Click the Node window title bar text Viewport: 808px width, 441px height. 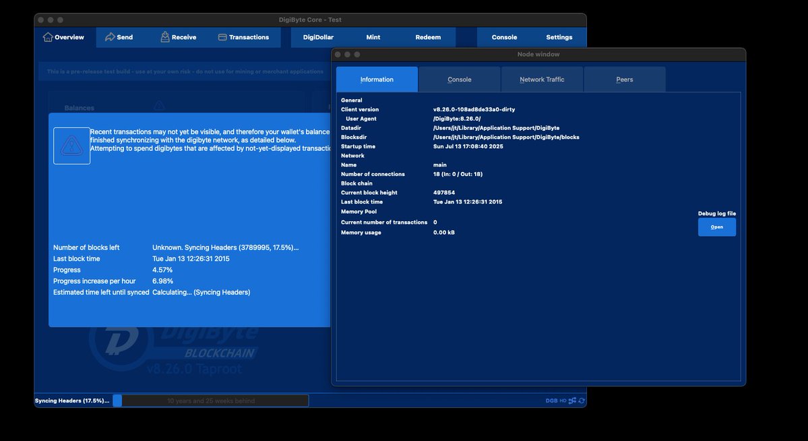point(538,54)
